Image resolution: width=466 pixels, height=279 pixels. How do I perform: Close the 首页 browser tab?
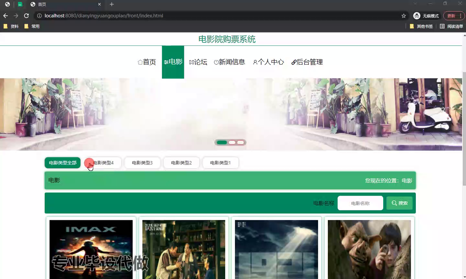99,4
